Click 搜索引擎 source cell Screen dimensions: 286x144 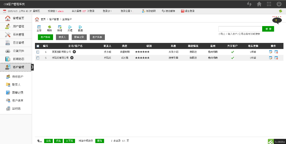(x=173, y=58)
